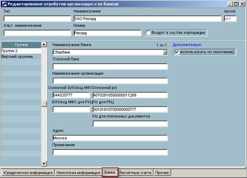Click the 'Дополнительно' link
This screenshot has height=178, width=247.
coord(187,45)
